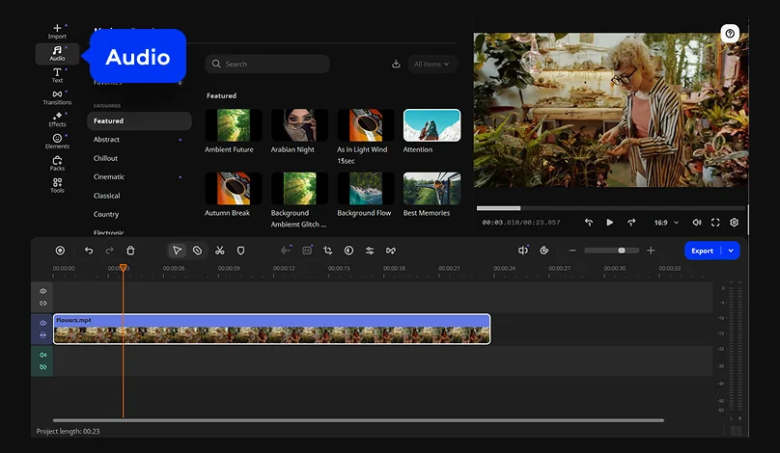780x453 pixels.
Task: Select the Cinematic audio category
Action: click(x=109, y=177)
